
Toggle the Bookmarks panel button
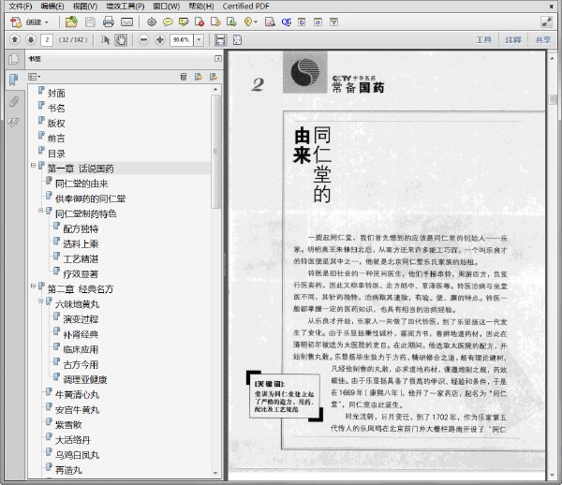click(14, 80)
